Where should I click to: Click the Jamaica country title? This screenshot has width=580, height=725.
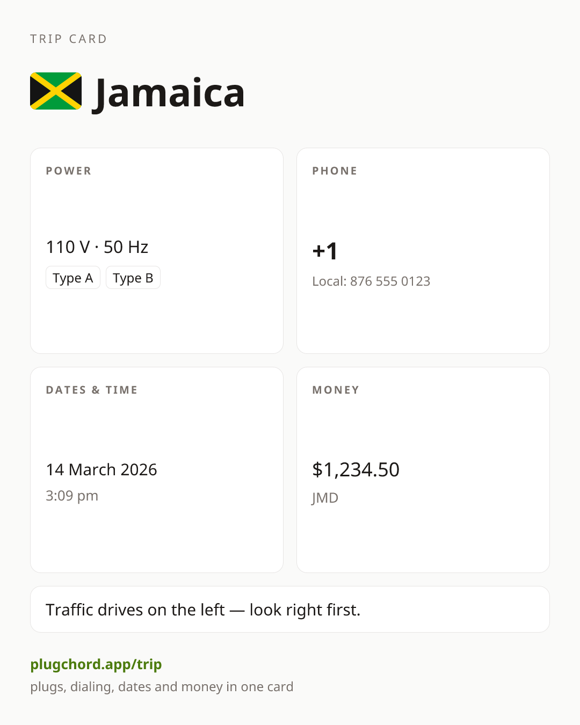click(x=169, y=93)
